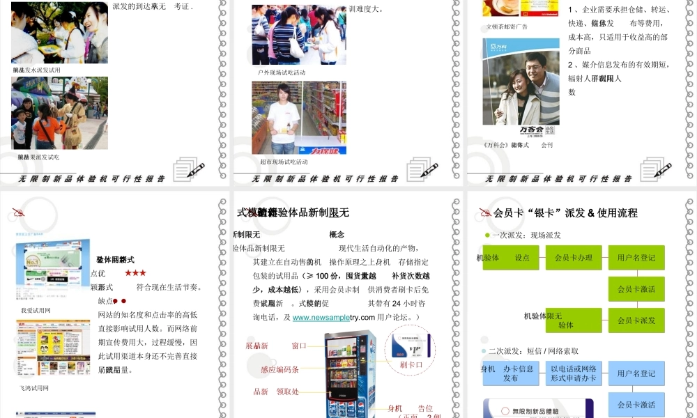Click the caption 飞鸿试用网

pos(33,388)
